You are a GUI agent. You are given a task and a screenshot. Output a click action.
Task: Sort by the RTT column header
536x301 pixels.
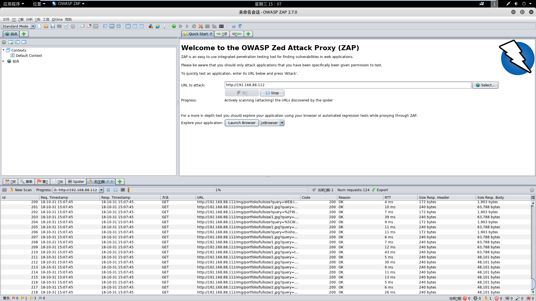[x=400, y=197]
